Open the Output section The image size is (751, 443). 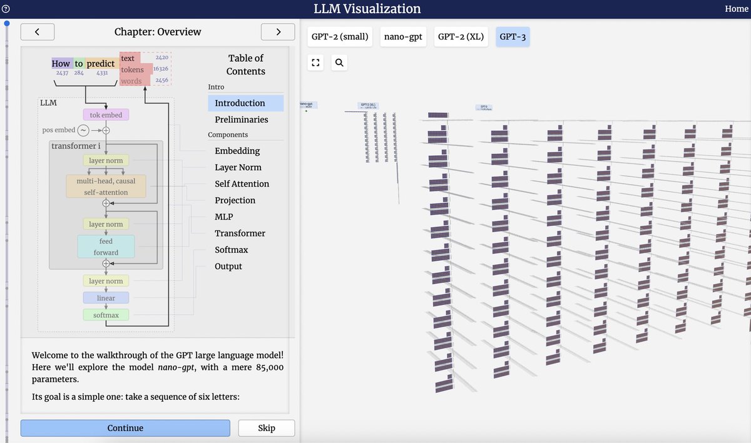pos(229,266)
